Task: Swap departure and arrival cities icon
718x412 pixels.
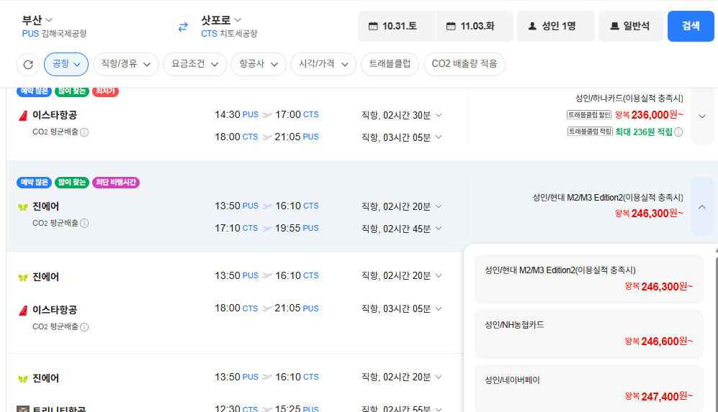Action: 183,27
